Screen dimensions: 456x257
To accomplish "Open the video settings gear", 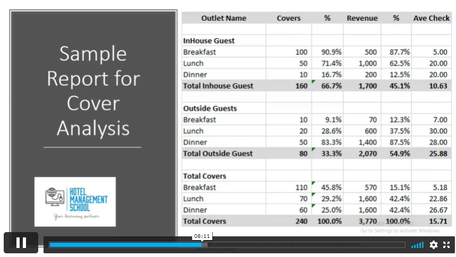I will 434,245.
